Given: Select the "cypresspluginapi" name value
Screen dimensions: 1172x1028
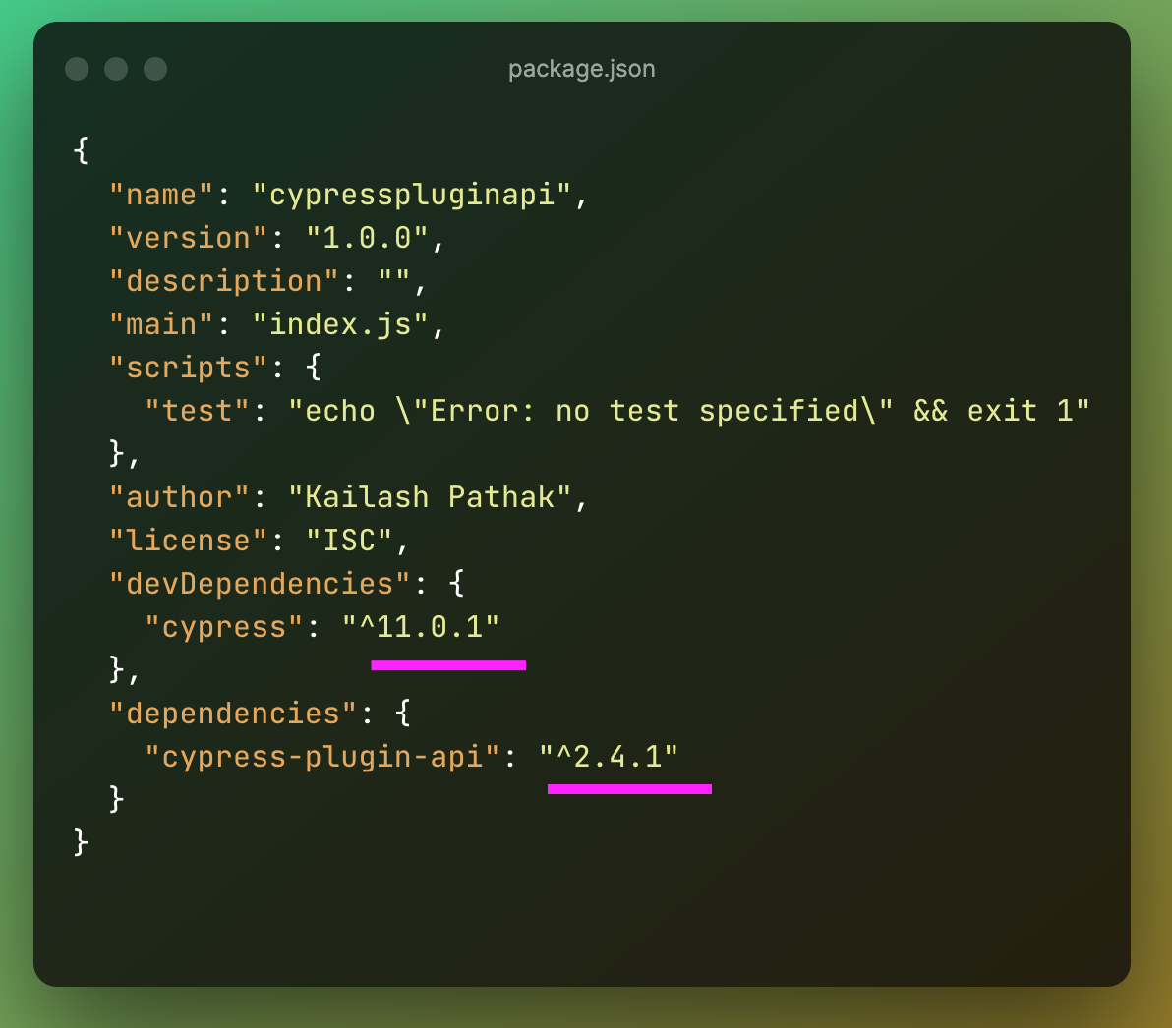Looking at the screenshot, I should [x=412, y=195].
